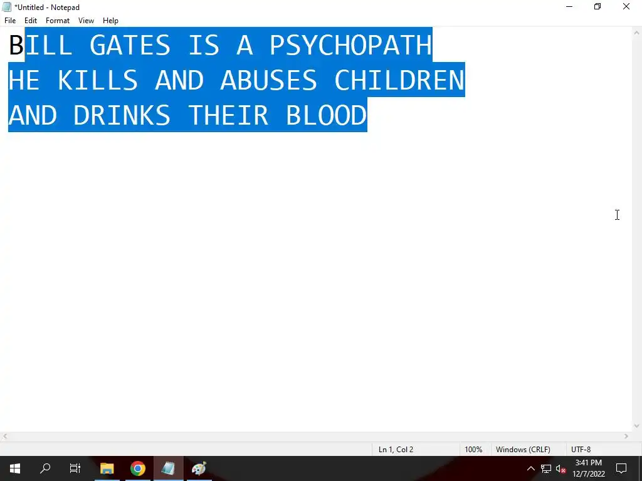Open the Format menu
The height and width of the screenshot is (481, 642).
point(57,21)
